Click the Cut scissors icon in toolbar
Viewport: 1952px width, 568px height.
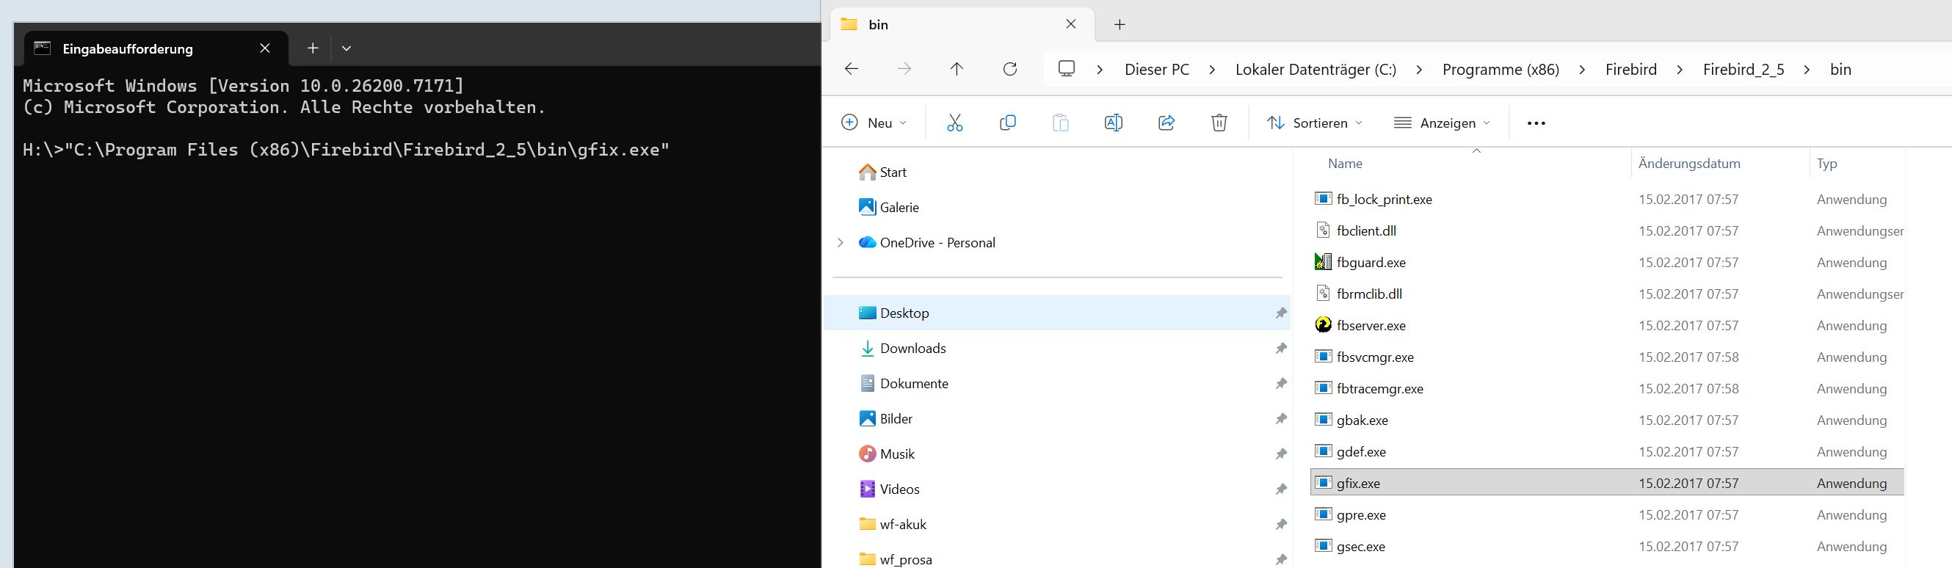(954, 123)
